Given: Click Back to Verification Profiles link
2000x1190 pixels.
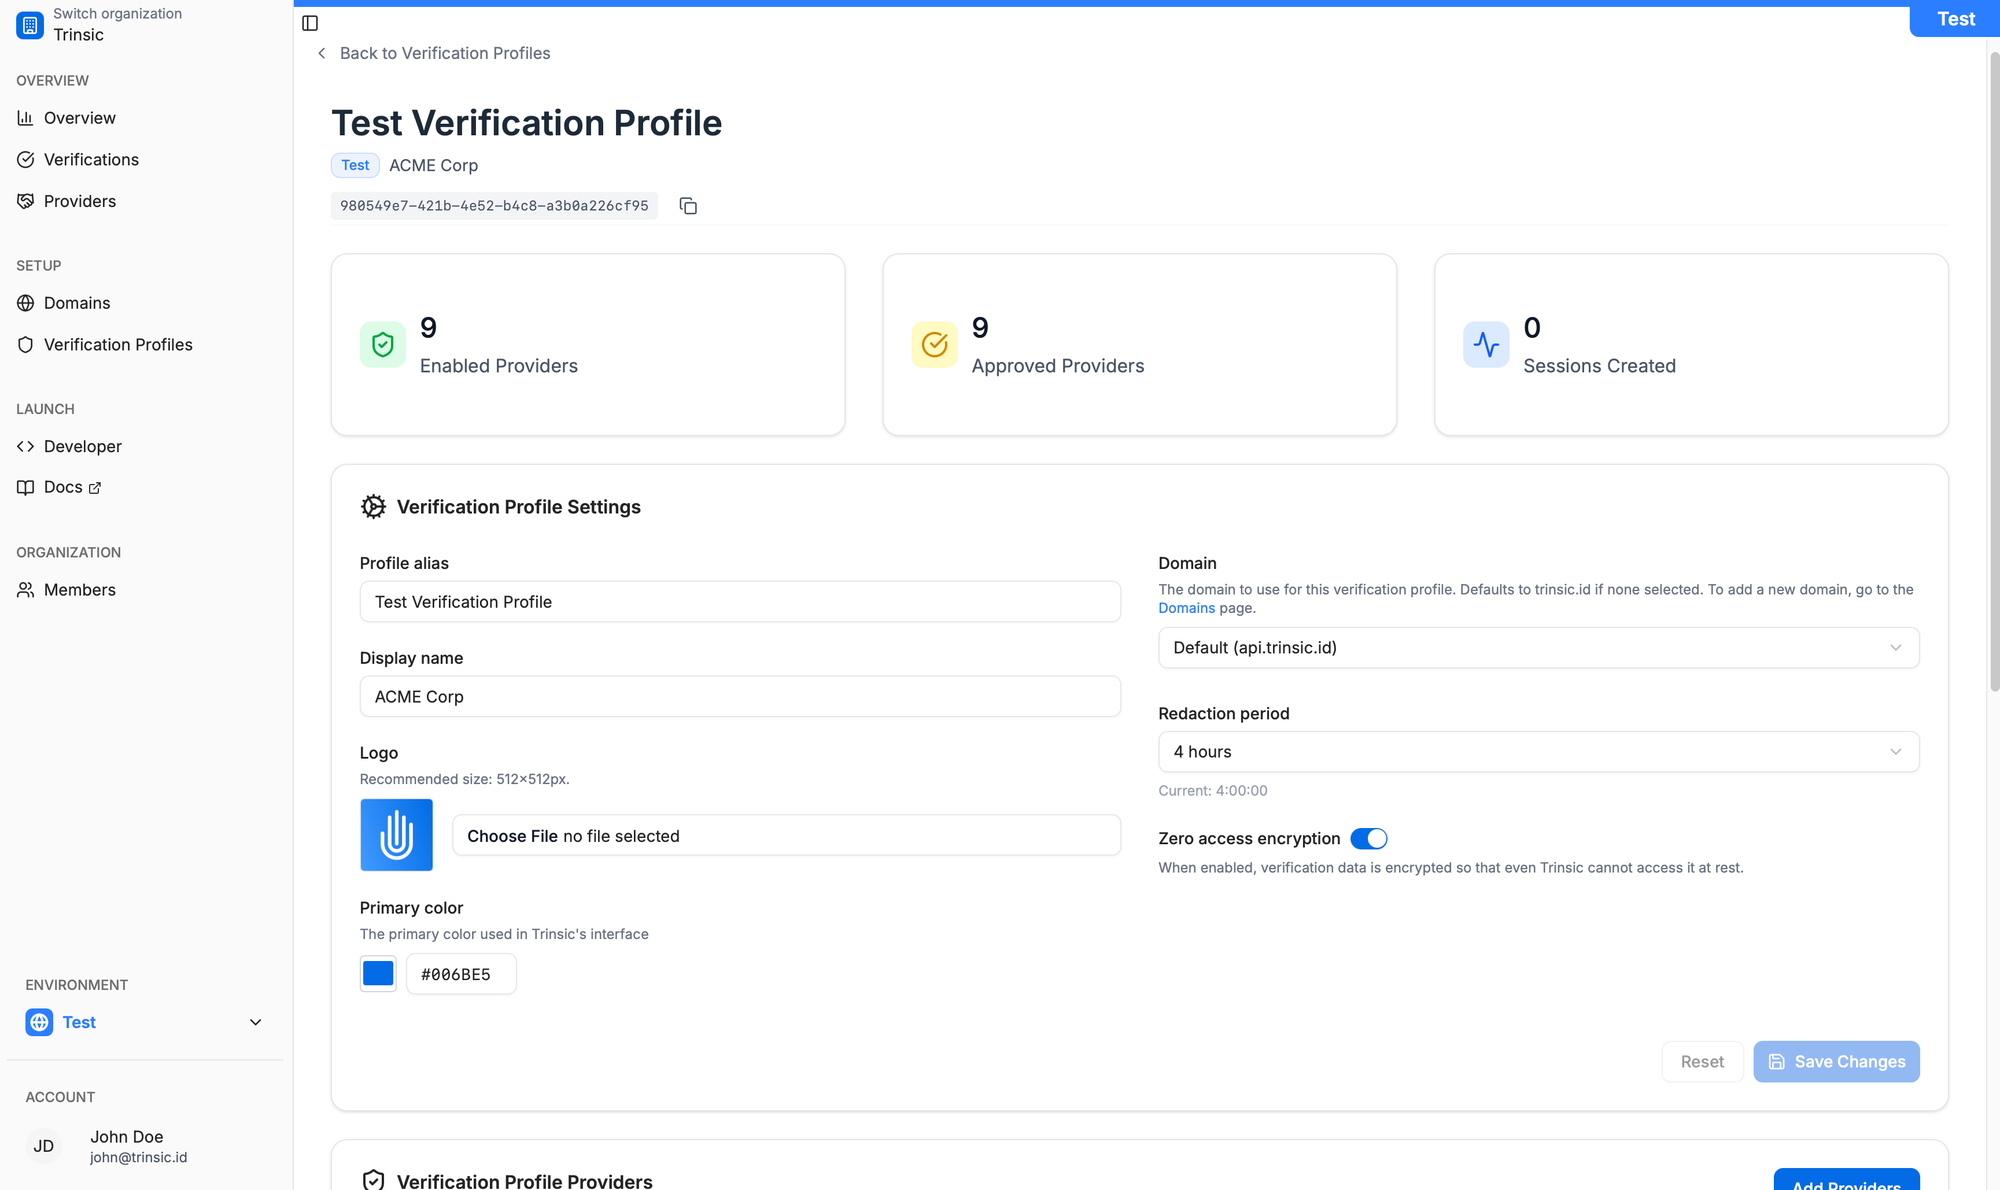Looking at the screenshot, I should point(444,53).
